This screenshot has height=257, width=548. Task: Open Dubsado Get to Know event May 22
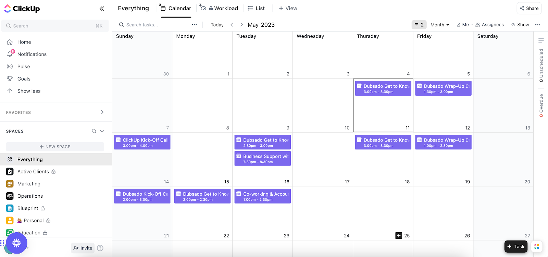tap(202, 196)
